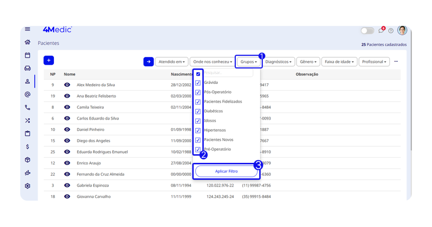Open the financial dollar sign icon

(27, 147)
